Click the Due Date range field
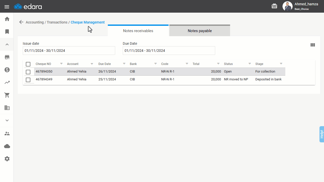 click(x=169, y=51)
